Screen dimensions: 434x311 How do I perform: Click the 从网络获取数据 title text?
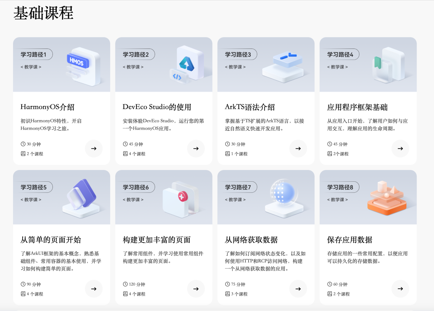point(251,240)
